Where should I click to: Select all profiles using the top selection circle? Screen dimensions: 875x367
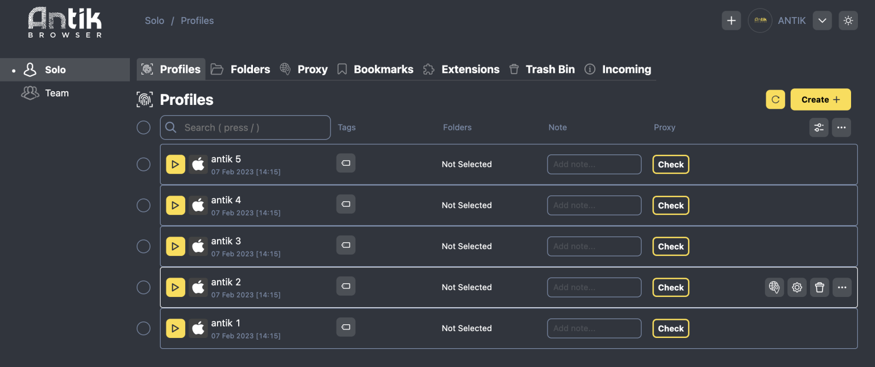[x=143, y=127]
